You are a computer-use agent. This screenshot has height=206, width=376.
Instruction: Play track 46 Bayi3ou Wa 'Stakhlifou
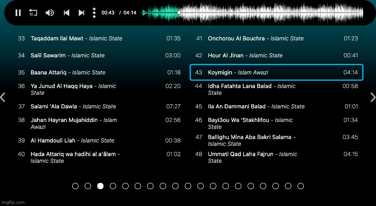click(277, 123)
